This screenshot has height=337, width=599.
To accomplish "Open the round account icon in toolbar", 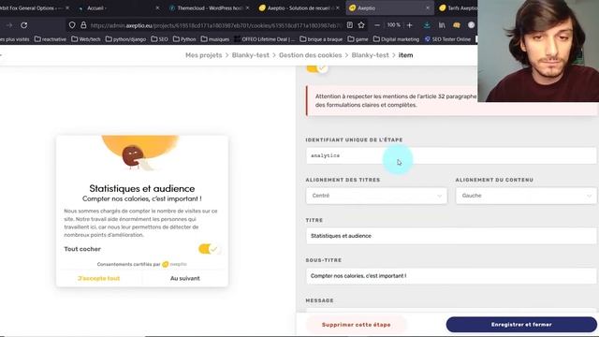I will [x=471, y=25].
